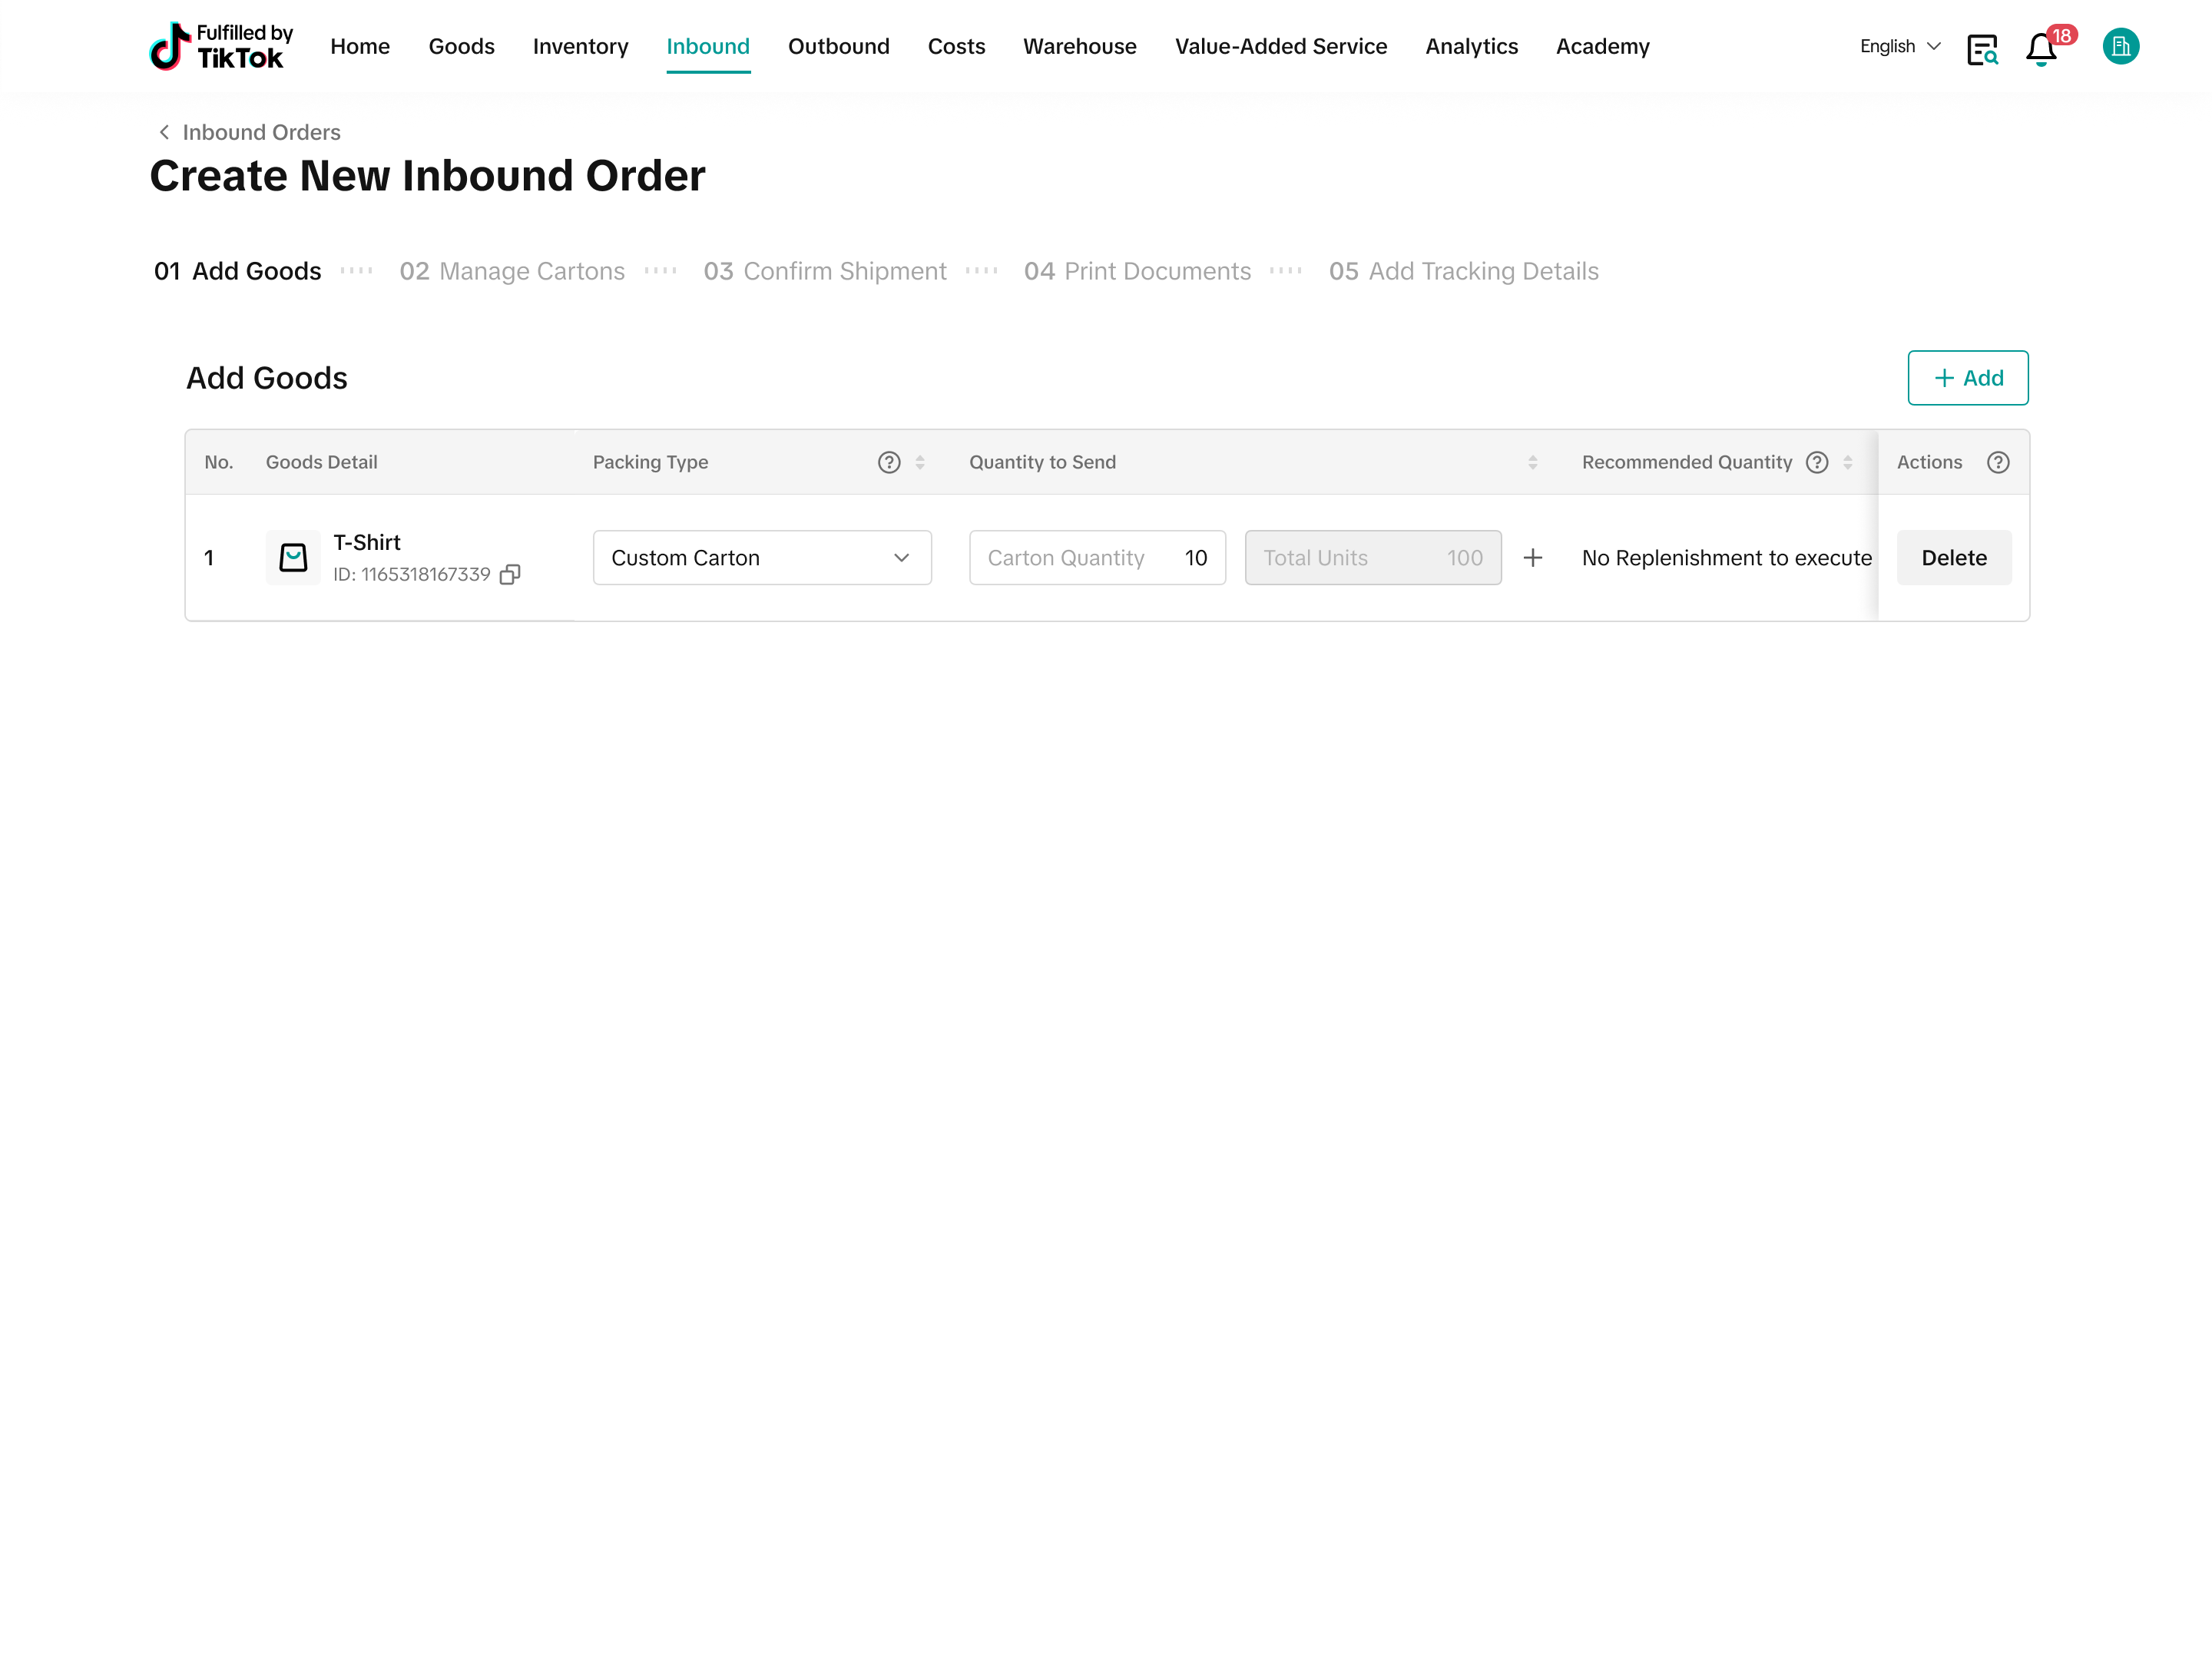The width and height of the screenshot is (2212, 1659).
Task: Click the plus icon beside Total Units
Action: pos(1533,558)
